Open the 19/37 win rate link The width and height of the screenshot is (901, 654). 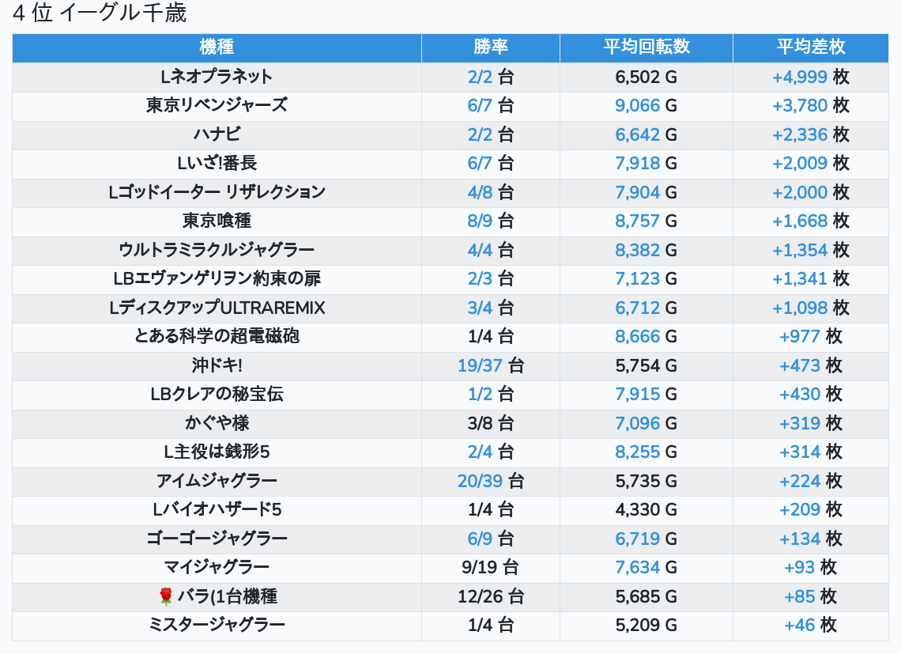pyautogui.click(x=480, y=366)
